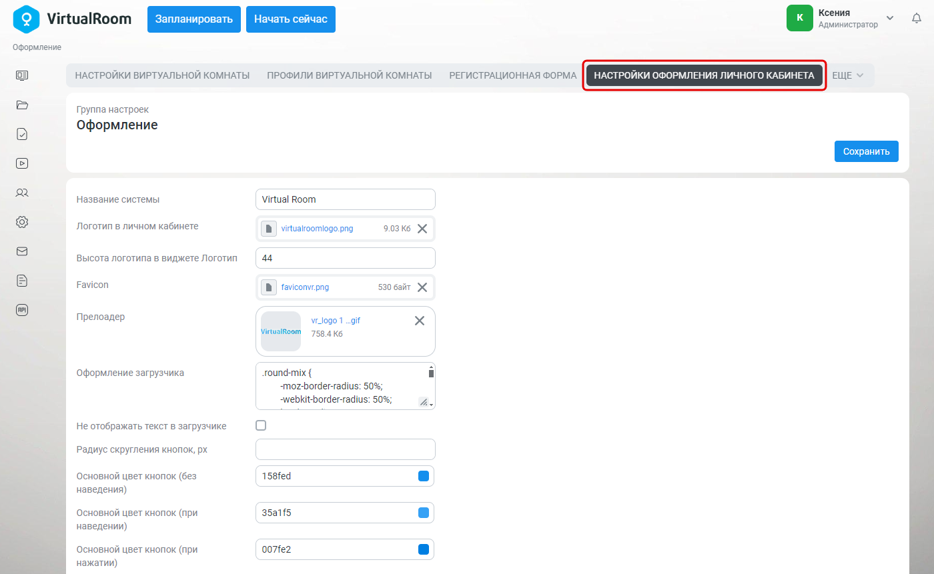Remove the faviconvr.png file
934x574 pixels.
[422, 287]
